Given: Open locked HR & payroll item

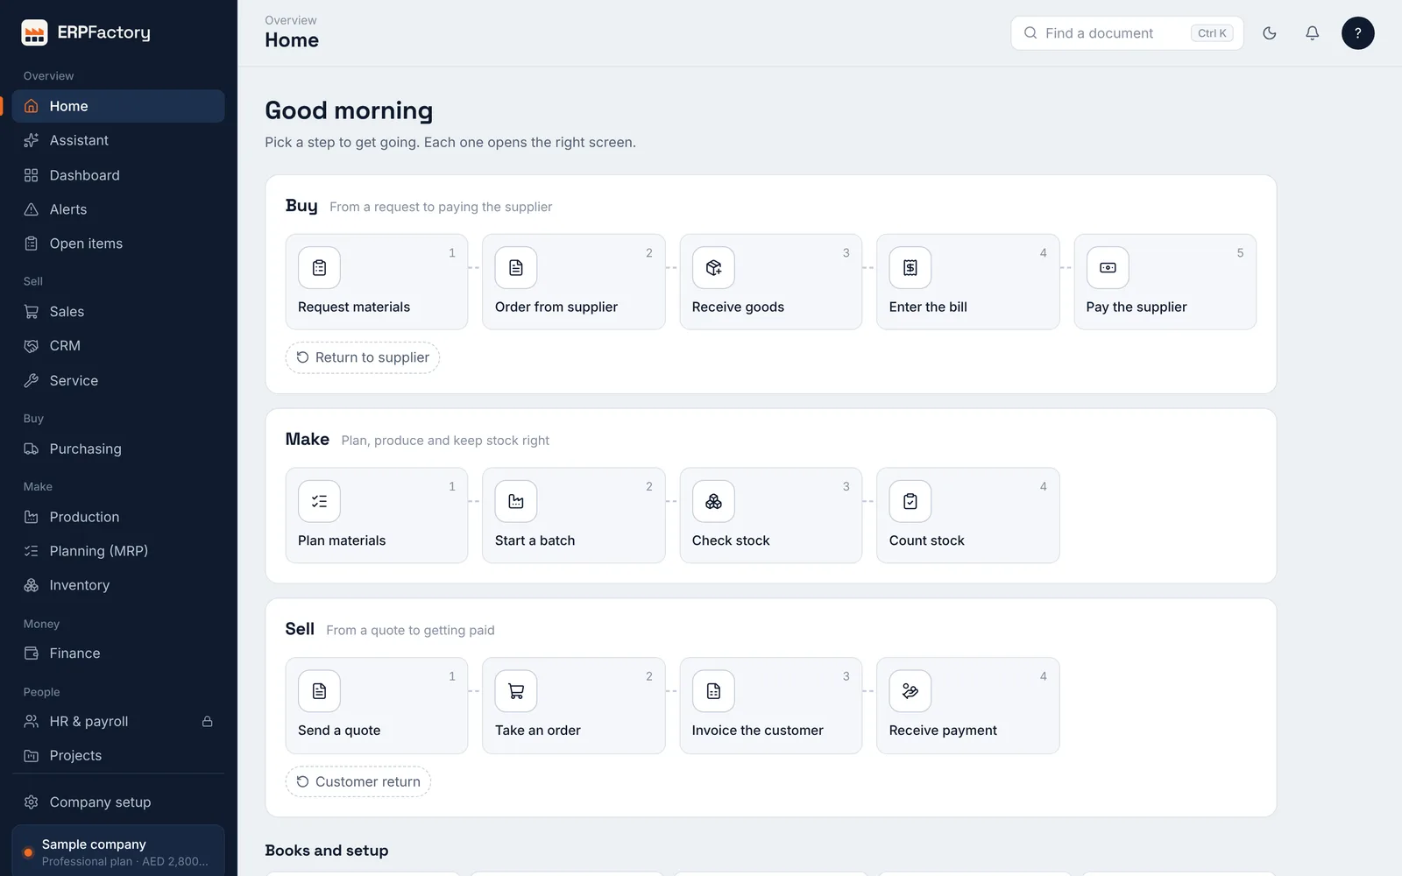Looking at the screenshot, I should [x=118, y=722].
